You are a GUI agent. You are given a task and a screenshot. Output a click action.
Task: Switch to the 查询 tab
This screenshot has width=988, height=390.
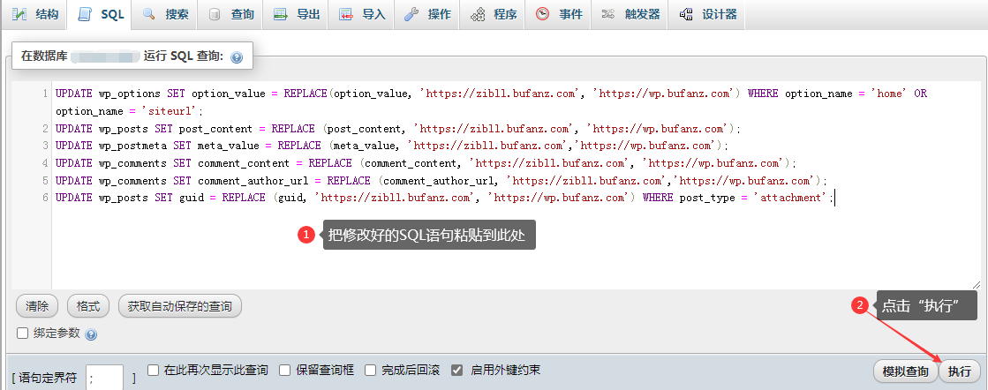232,14
